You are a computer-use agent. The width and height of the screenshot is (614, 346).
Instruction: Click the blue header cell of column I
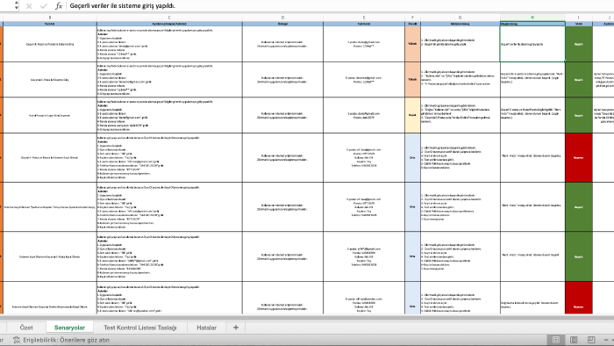pos(579,24)
